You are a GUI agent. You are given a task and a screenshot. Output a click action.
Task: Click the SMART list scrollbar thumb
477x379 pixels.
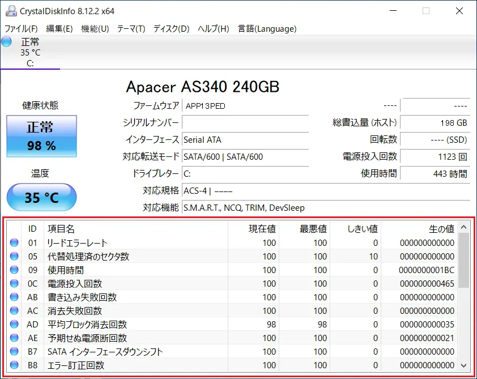coord(463,261)
